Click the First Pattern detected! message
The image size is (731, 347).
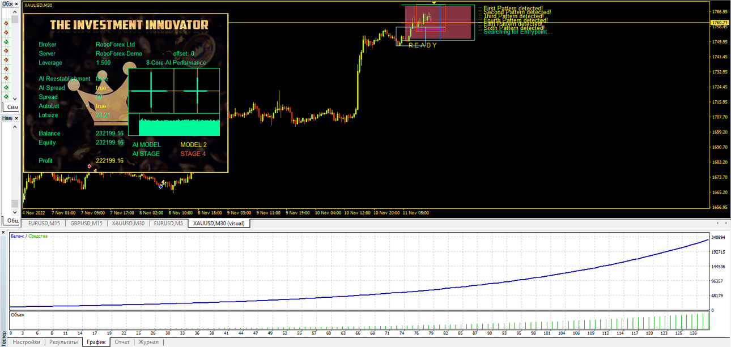click(513, 8)
